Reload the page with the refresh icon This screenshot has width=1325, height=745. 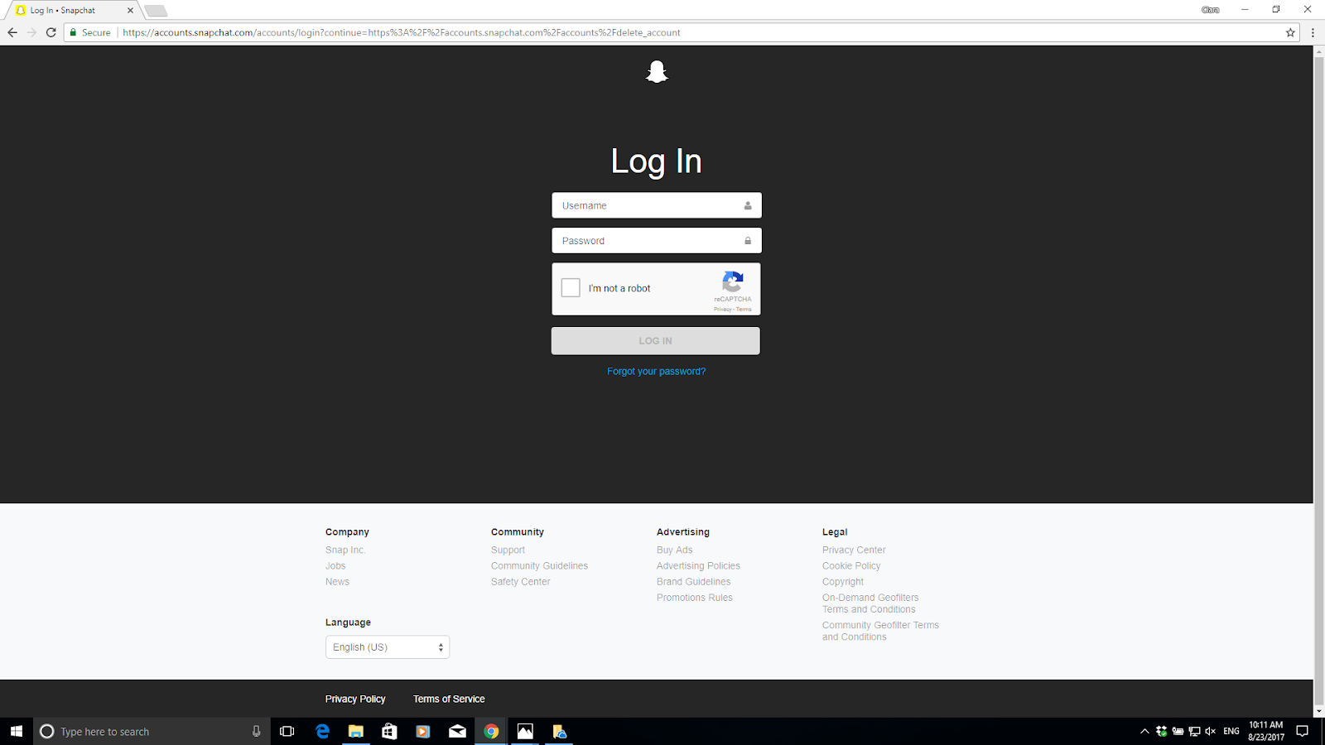pyautogui.click(x=51, y=32)
